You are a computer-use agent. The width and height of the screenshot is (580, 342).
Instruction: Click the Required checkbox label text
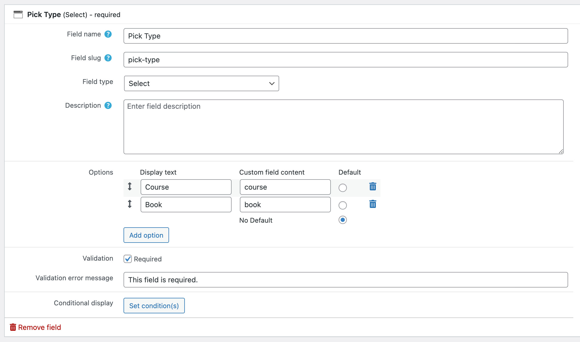point(148,259)
